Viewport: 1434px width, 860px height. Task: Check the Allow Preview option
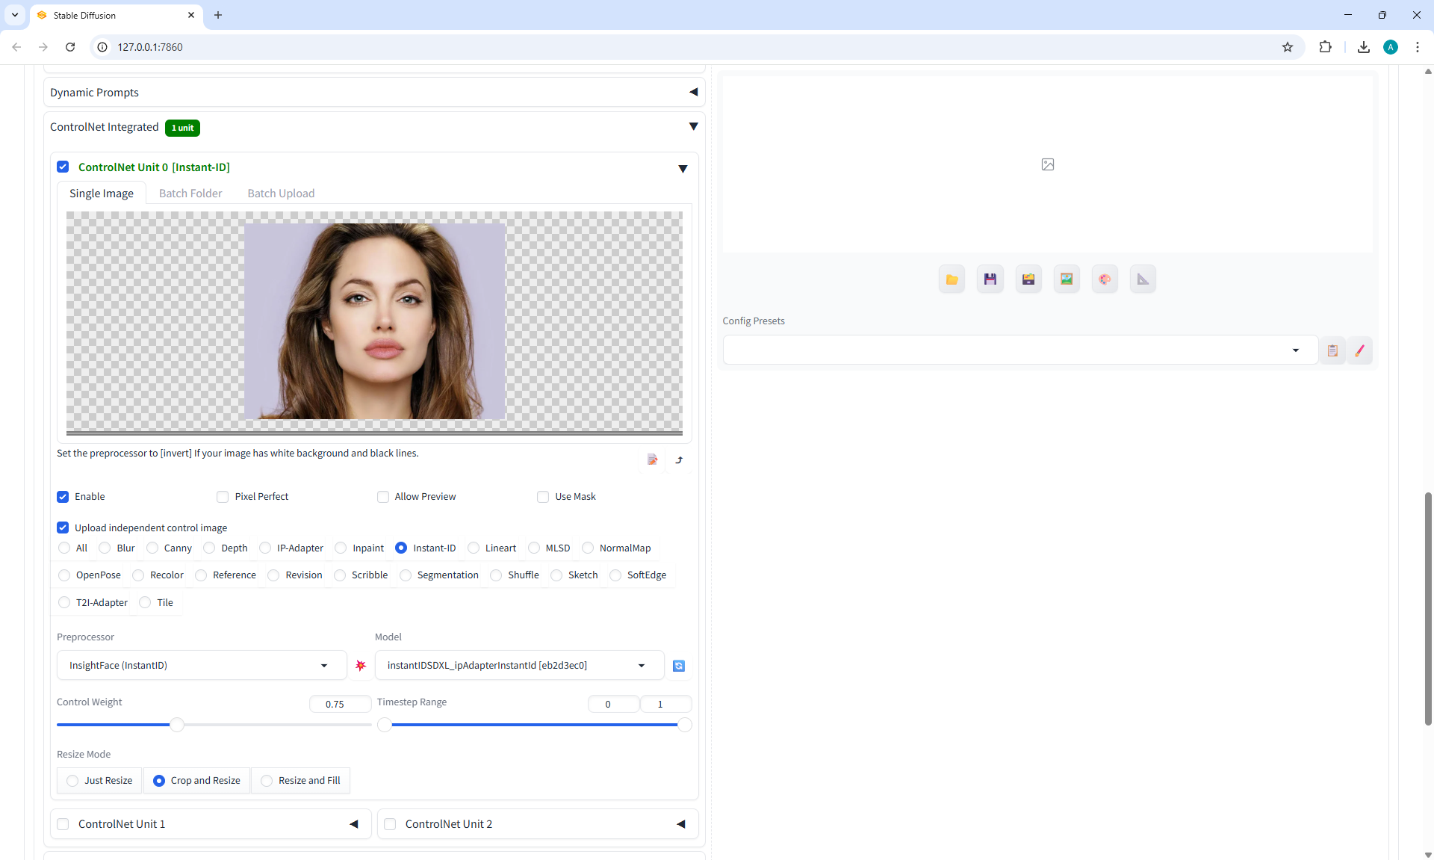[383, 497]
